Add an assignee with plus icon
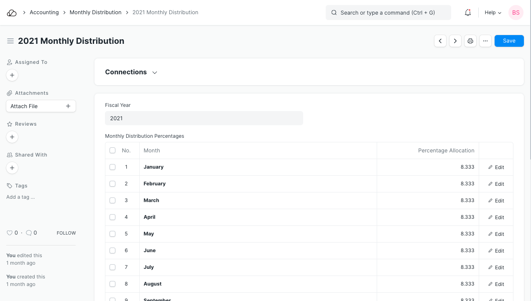Screen dimensions: 531x301 pos(12,75)
